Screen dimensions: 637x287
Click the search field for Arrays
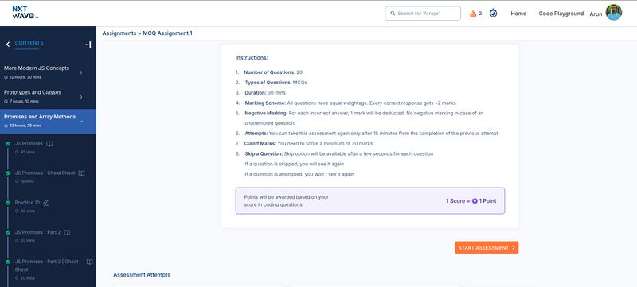423,14
